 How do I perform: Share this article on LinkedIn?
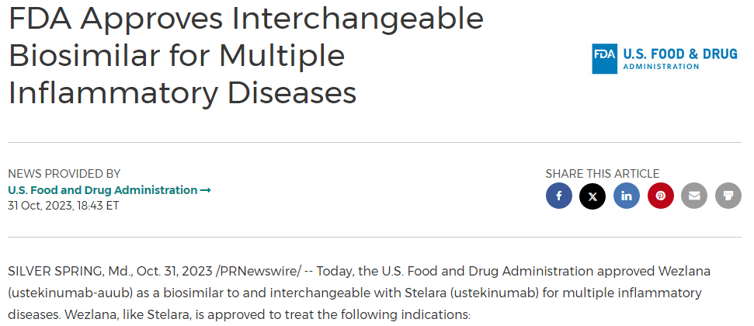[x=627, y=196]
